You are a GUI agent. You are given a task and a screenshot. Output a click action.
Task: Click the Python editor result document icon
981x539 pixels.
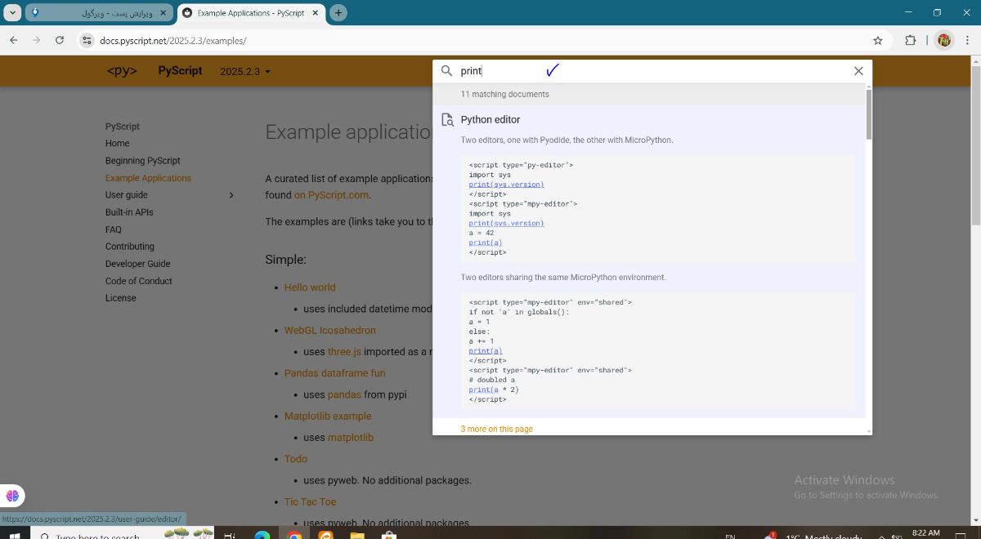click(x=447, y=120)
